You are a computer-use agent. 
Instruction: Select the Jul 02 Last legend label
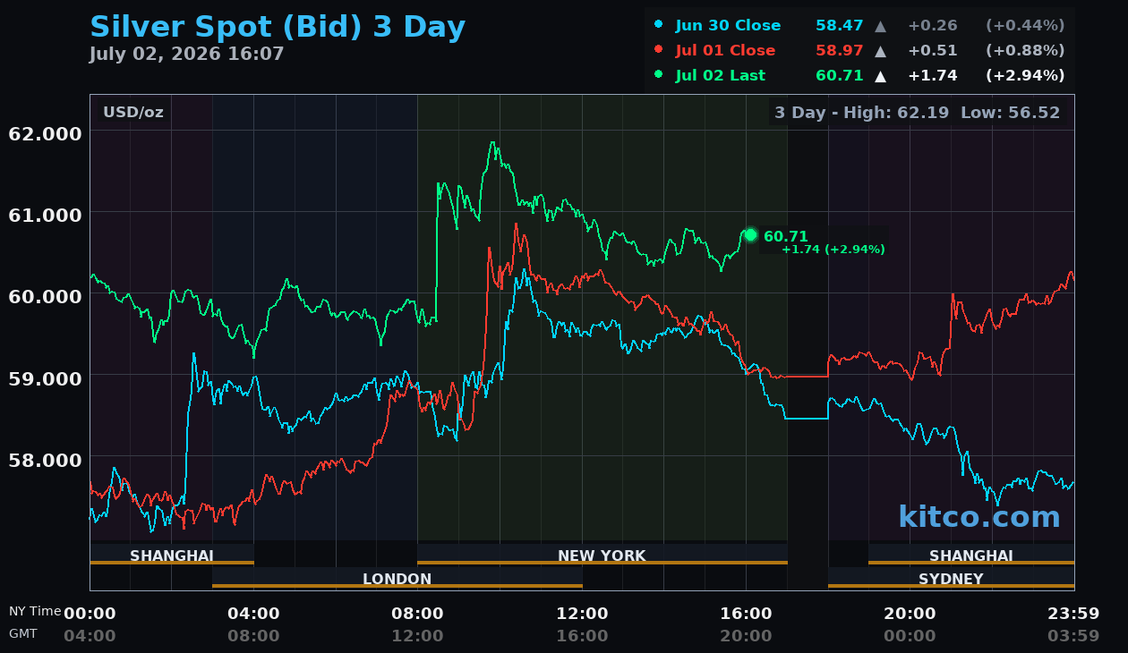click(721, 76)
